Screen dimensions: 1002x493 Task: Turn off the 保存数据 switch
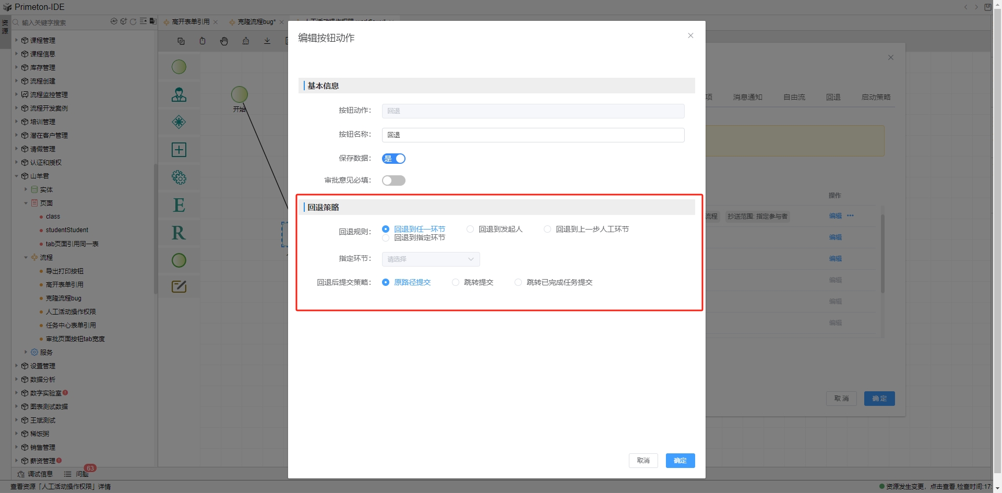click(393, 159)
